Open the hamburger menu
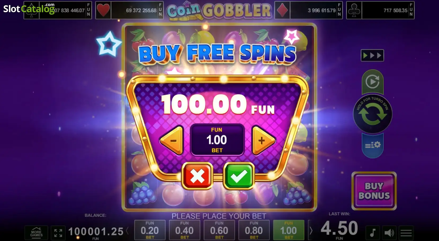The image size is (439, 241). pos(406,233)
